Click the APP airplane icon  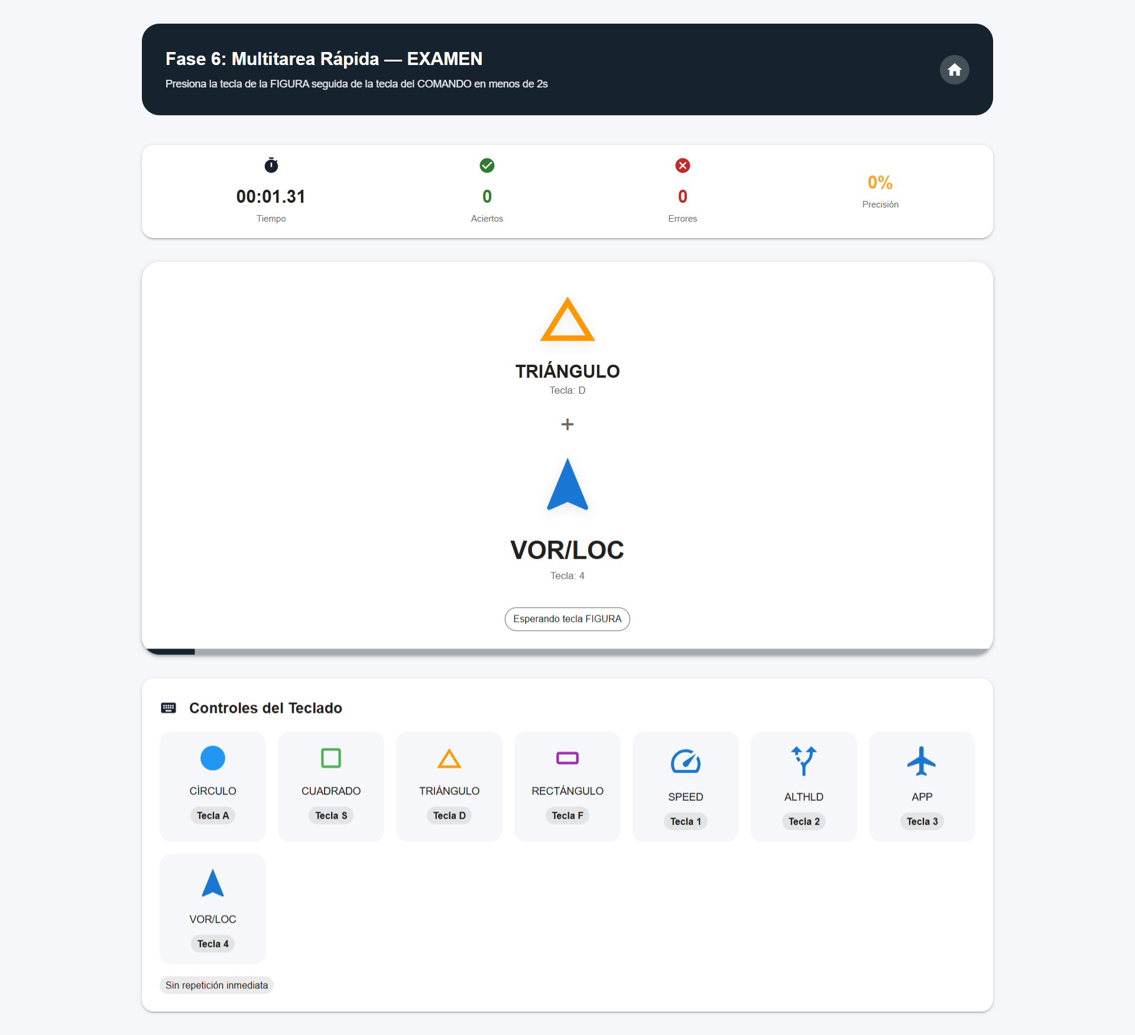(922, 761)
